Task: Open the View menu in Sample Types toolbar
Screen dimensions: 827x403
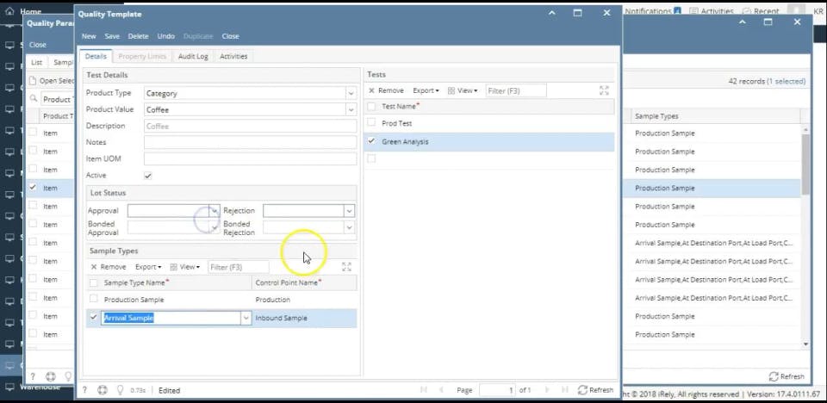Action: click(185, 267)
